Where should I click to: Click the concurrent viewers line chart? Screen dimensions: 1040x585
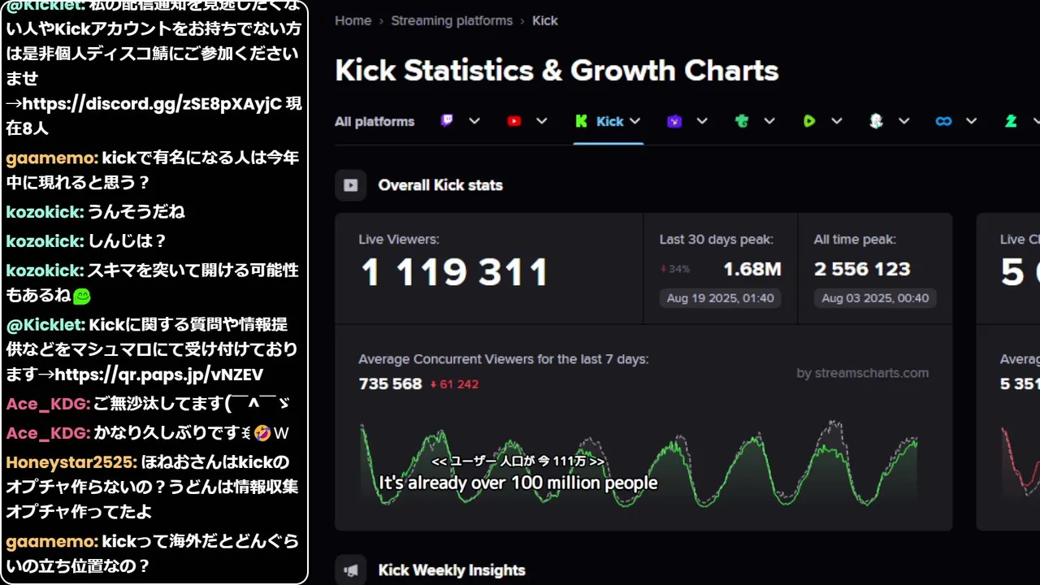pyautogui.click(x=639, y=463)
